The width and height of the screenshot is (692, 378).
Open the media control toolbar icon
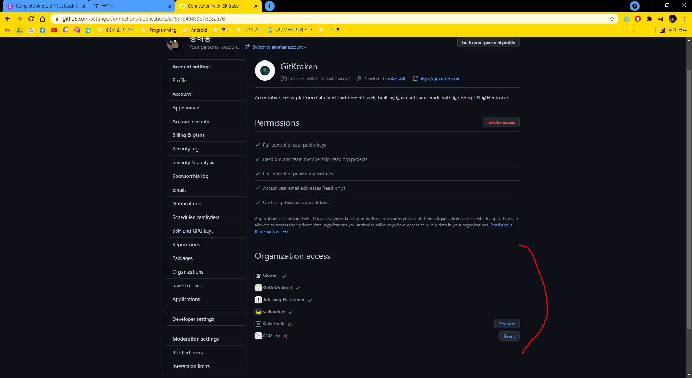tap(661, 19)
